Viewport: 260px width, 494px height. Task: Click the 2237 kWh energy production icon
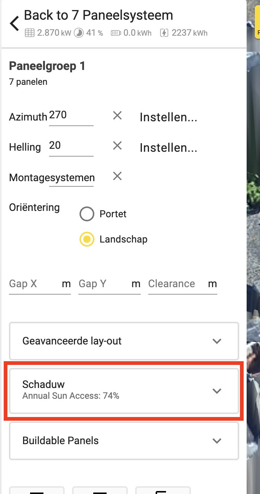(164, 33)
